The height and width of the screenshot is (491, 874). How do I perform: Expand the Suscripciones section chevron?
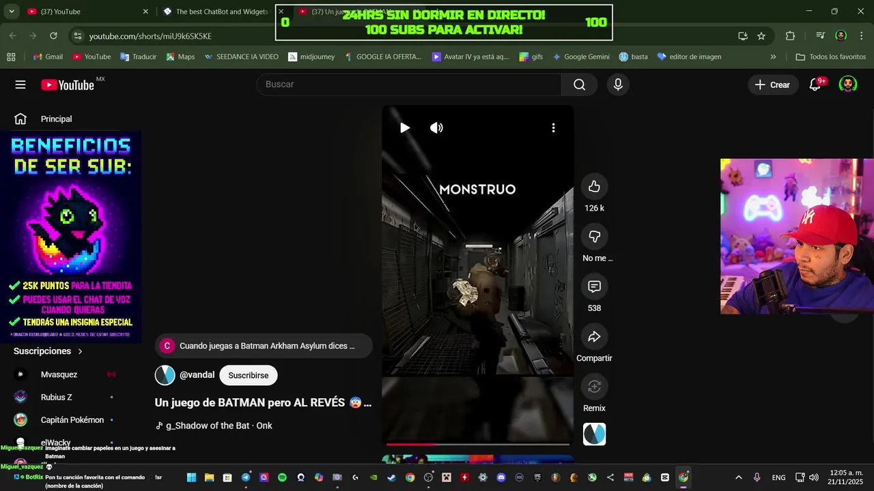pyautogui.click(x=80, y=351)
